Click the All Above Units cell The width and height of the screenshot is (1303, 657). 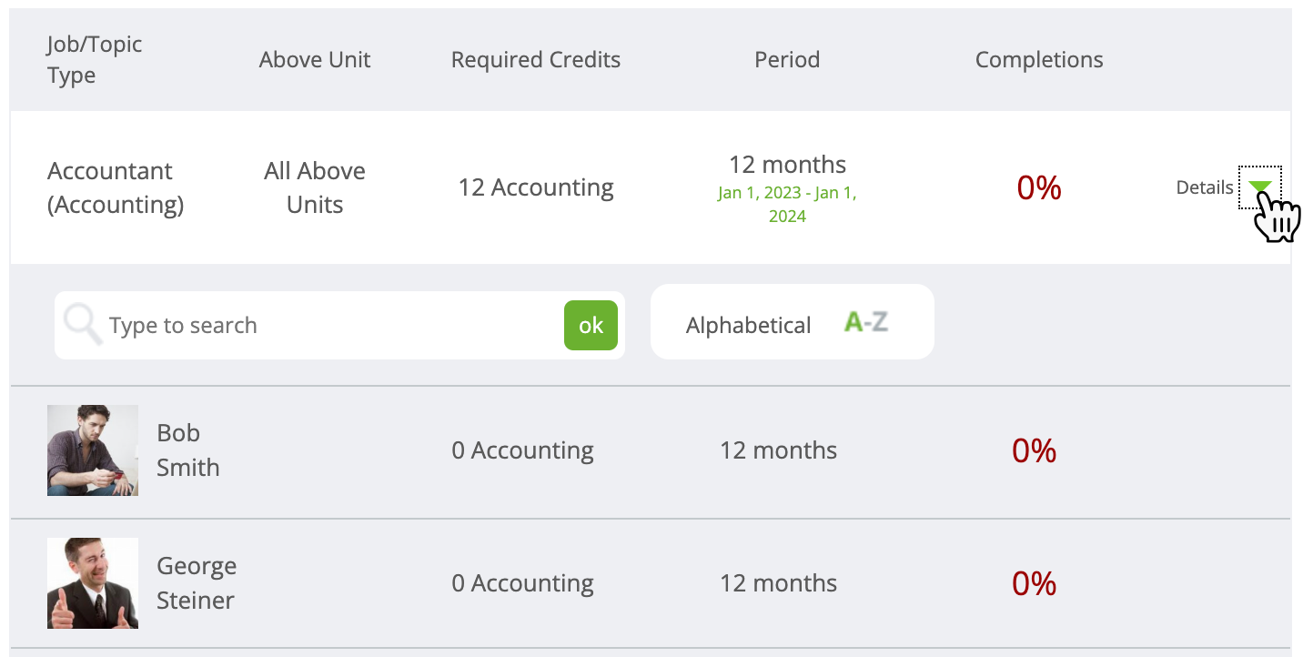point(315,187)
